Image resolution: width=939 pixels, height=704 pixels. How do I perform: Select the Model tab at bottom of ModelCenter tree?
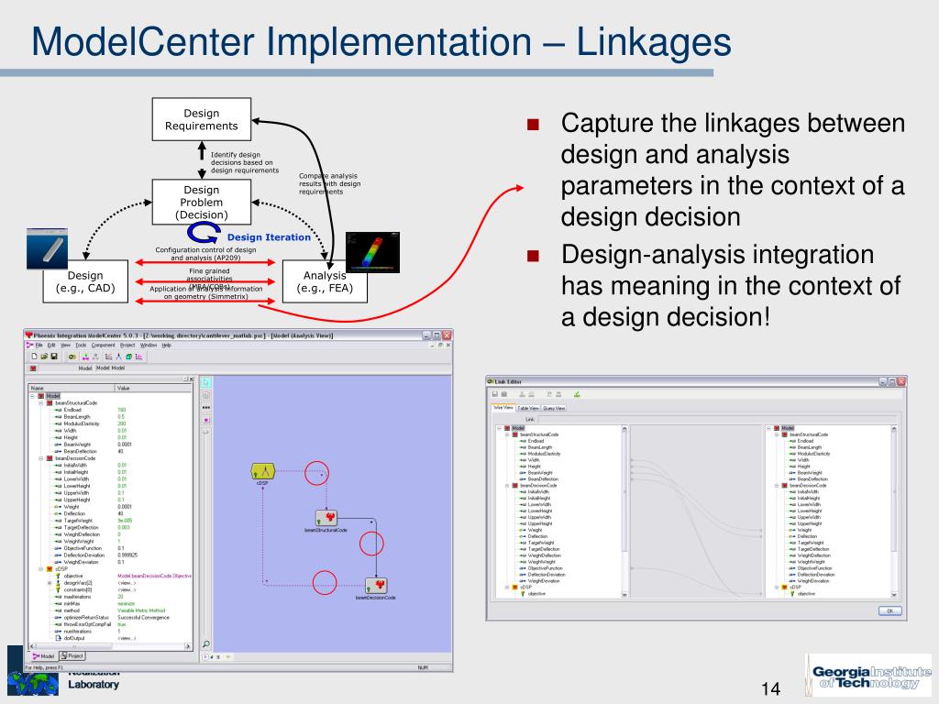(x=44, y=655)
